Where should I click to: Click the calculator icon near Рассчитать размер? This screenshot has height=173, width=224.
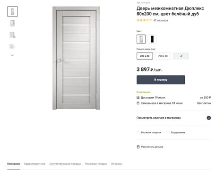tap(138, 147)
